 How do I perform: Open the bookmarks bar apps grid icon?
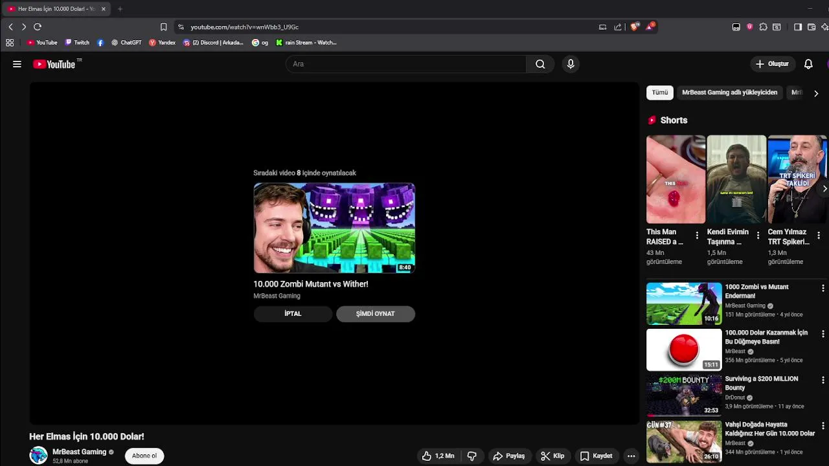pos(10,43)
